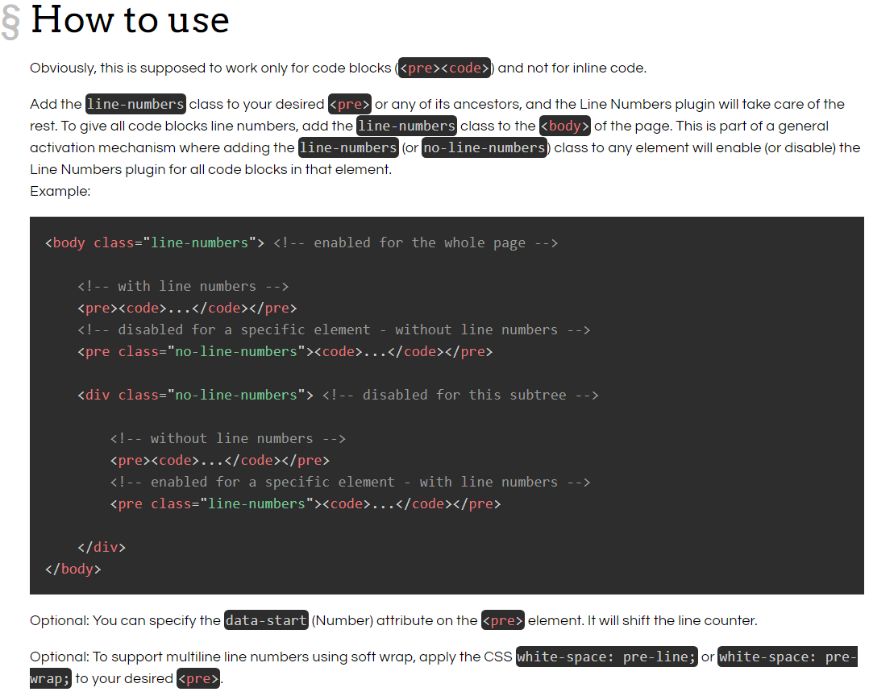Click the <body class="line-numbers"> code line
869x696 pixels.
click(x=155, y=243)
